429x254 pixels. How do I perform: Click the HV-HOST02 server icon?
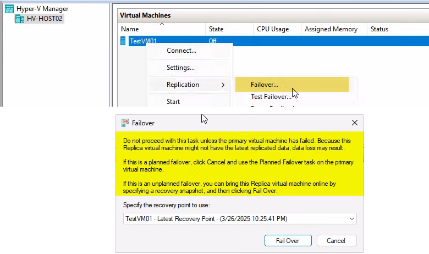[19, 19]
